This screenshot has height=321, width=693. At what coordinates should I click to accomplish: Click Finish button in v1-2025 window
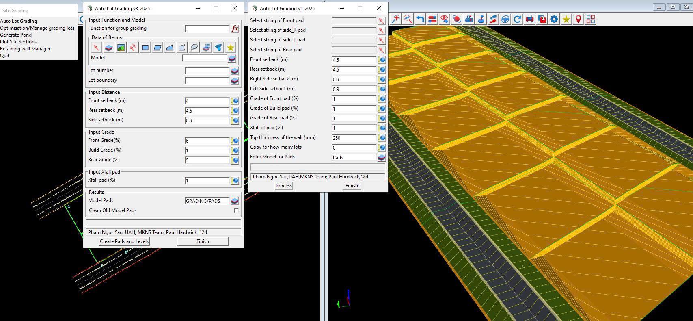tap(352, 186)
